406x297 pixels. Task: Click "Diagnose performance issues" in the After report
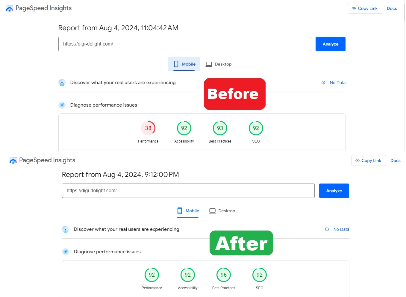tap(107, 252)
